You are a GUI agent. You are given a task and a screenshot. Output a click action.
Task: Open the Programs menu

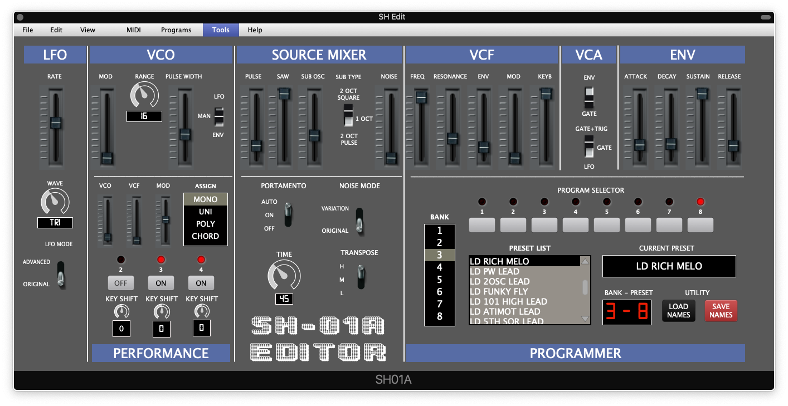click(176, 30)
